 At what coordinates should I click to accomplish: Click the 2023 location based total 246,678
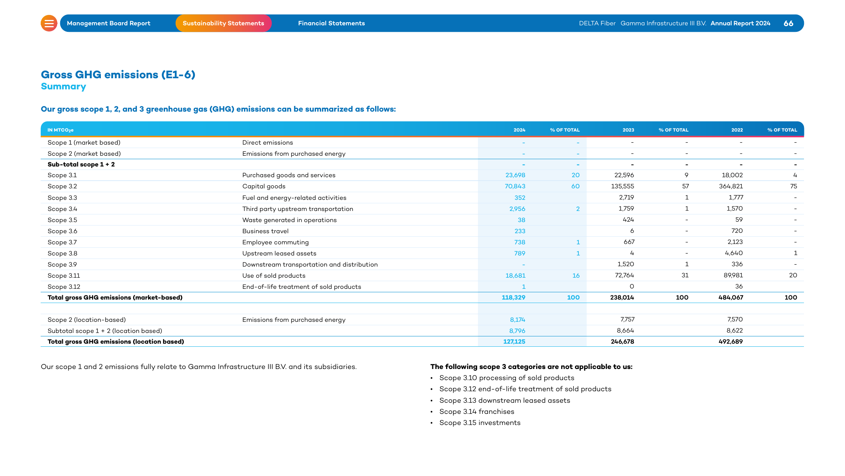[622, 342]
